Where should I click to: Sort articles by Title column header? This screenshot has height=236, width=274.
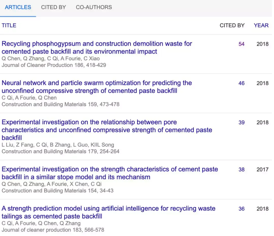point(9,25)
